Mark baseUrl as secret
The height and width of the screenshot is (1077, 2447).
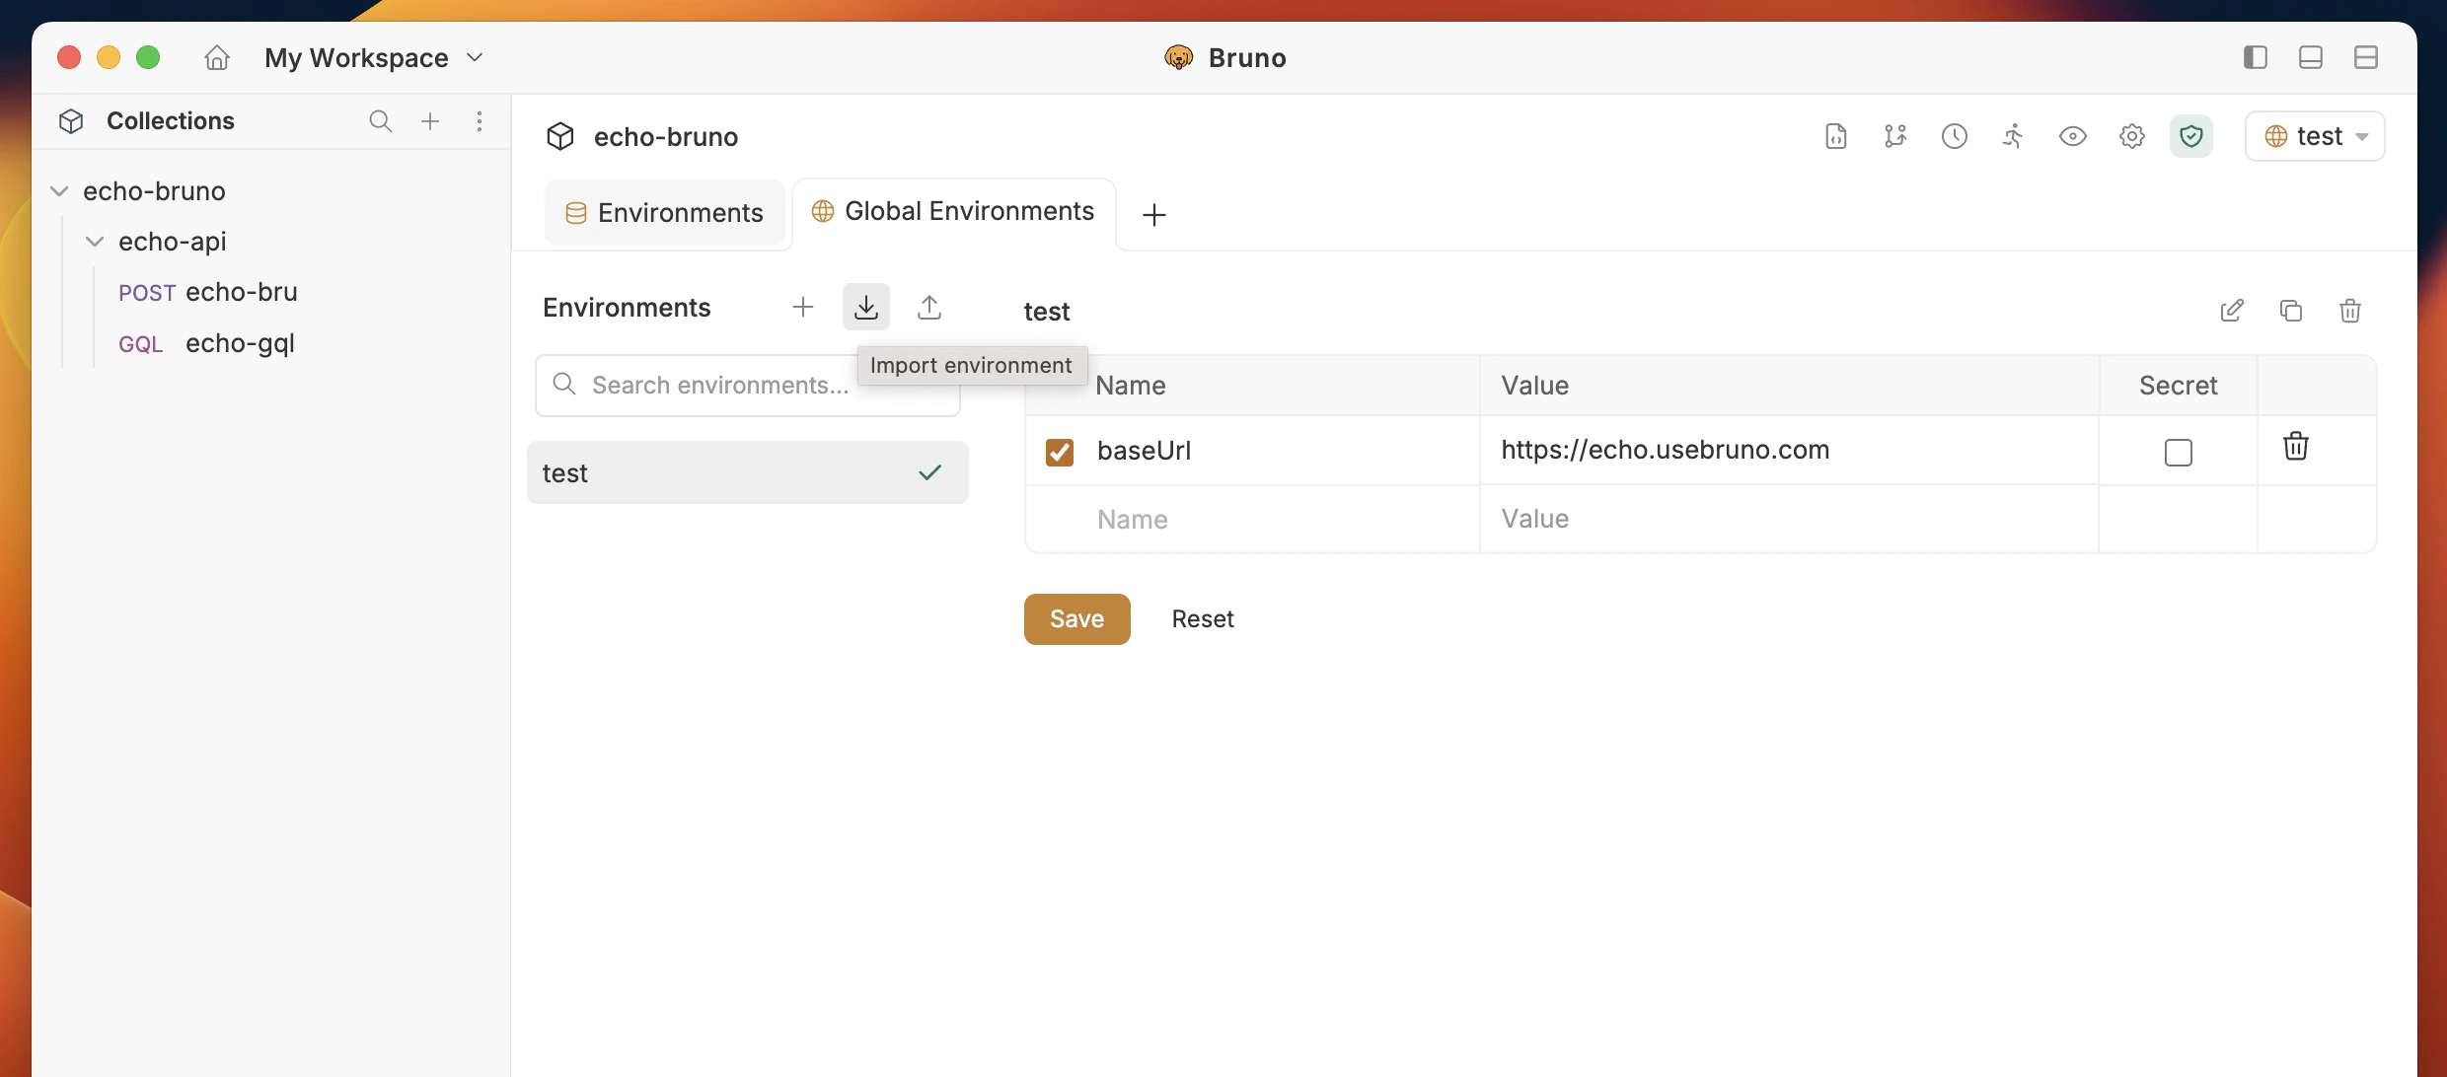2178,453
